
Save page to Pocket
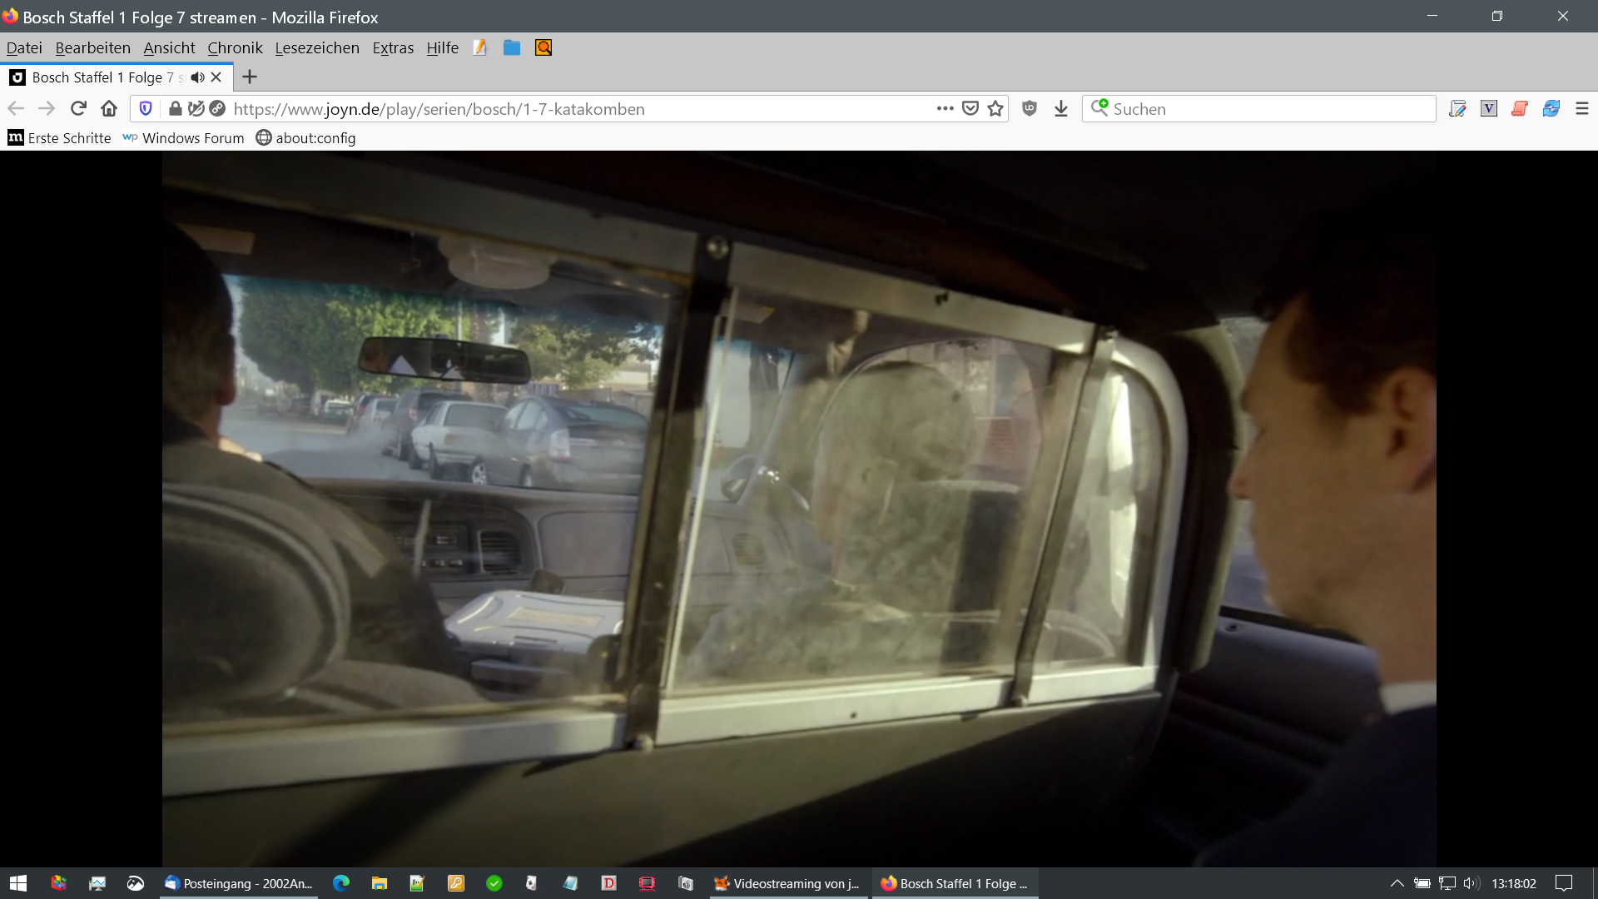click(970, 109)
